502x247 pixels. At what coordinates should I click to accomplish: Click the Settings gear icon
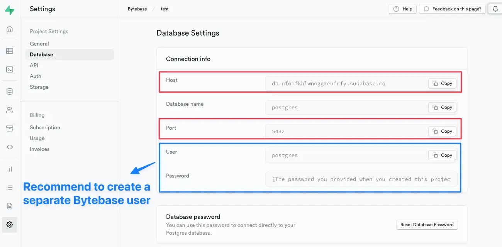pos(9,225)
